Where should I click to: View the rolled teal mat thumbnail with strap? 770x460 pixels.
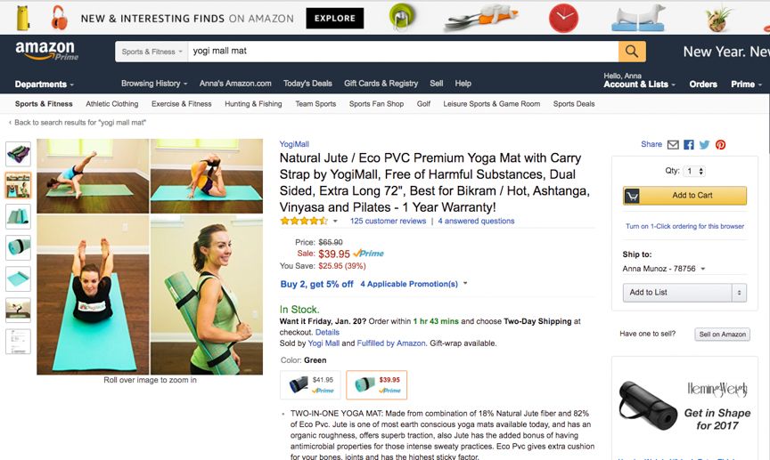click(x=18, y=246)
